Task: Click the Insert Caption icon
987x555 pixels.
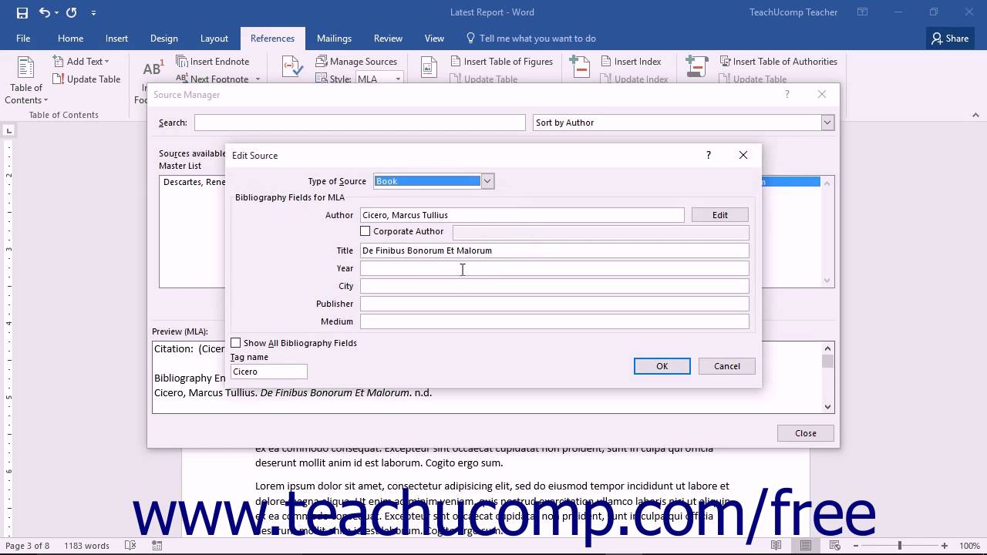Action: click(x=429, y=67)
